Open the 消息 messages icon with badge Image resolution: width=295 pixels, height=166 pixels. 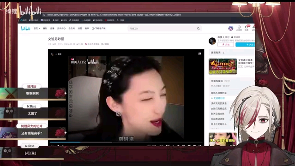coord(247,28)
